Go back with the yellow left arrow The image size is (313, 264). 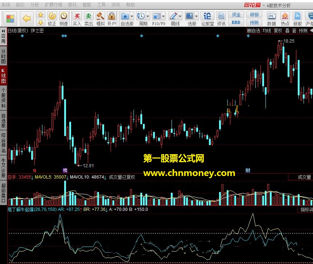26,19
